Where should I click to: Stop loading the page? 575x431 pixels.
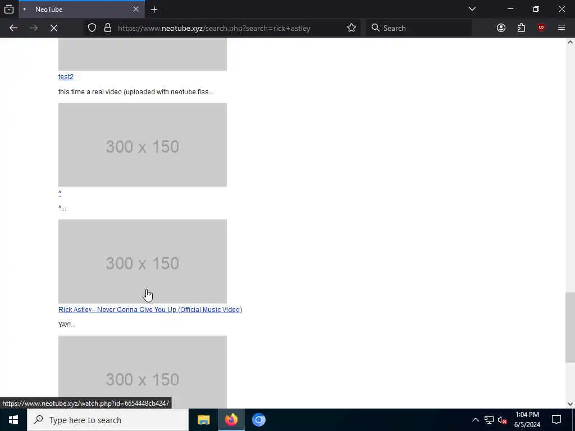coord(54,28)
